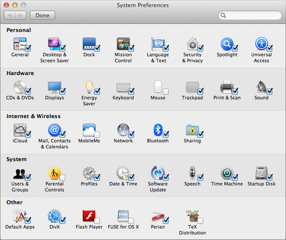This screenshot has width=286, height=240.
Task: Enable the Flash Player checkbox
Action: coord(97,221)
